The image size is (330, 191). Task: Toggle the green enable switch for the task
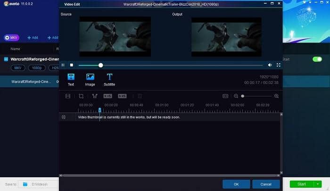pos(317,59)
